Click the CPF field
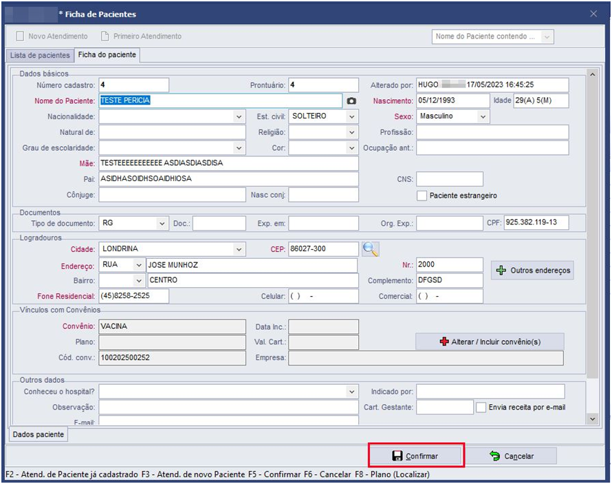The image size is (612, 484). 536,222
